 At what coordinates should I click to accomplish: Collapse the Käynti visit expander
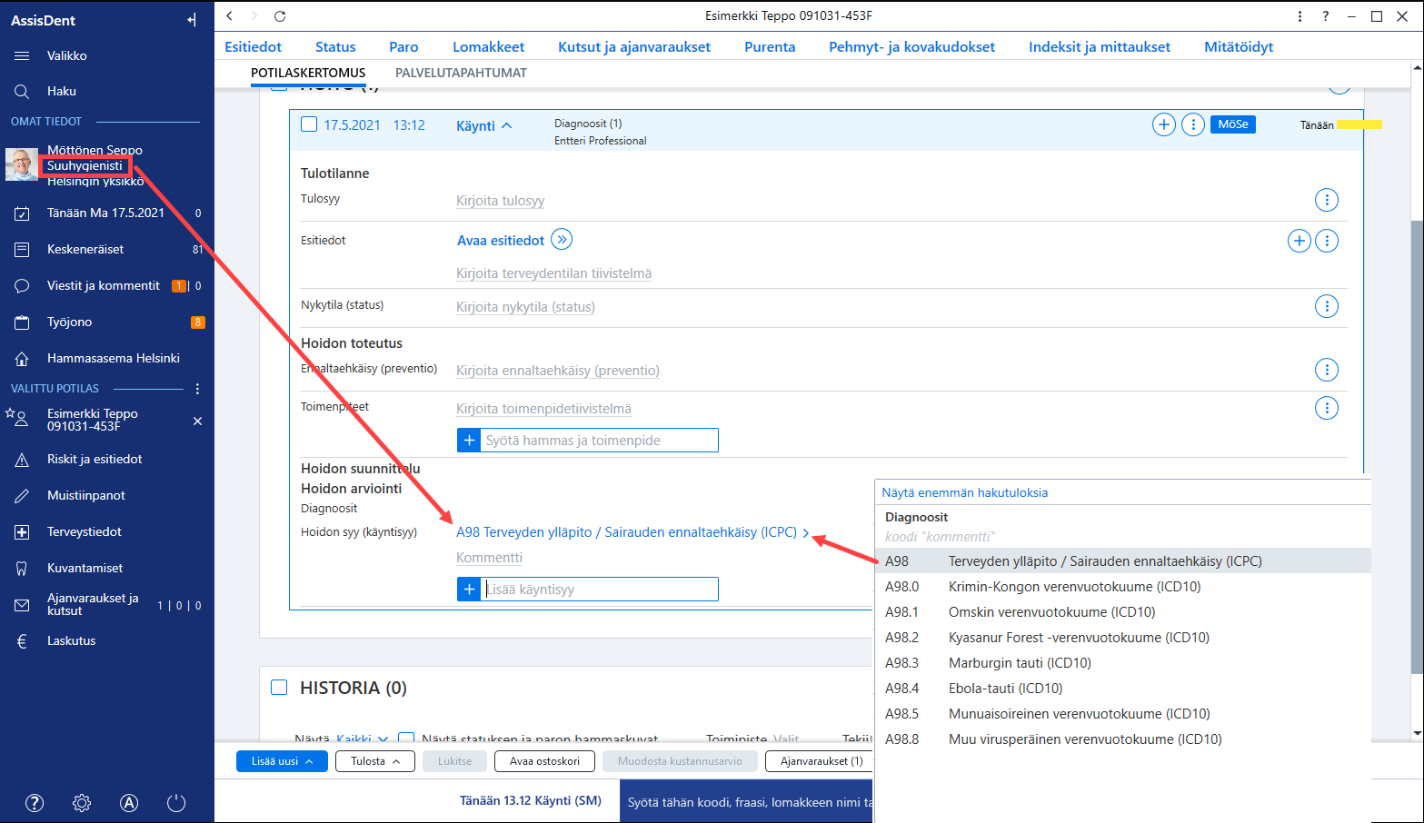484,126
